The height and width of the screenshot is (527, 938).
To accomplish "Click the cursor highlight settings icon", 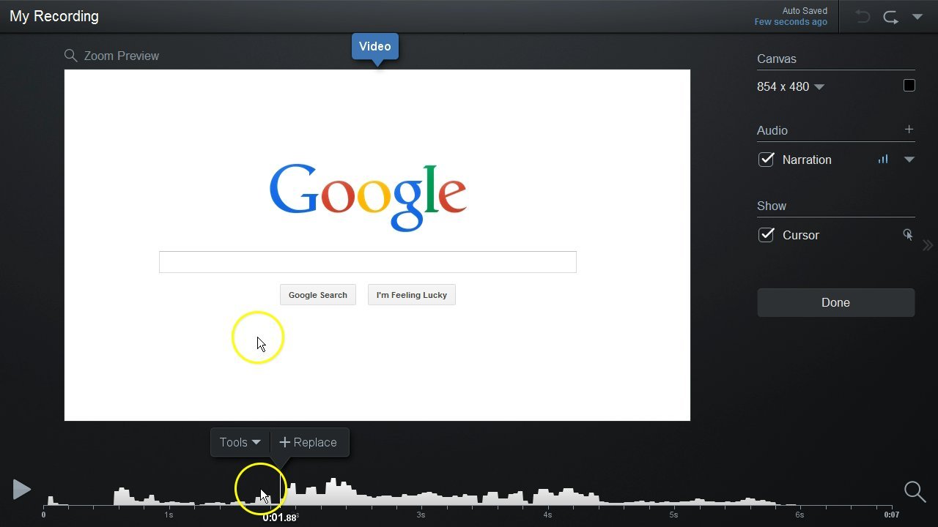I will point(908,235).
